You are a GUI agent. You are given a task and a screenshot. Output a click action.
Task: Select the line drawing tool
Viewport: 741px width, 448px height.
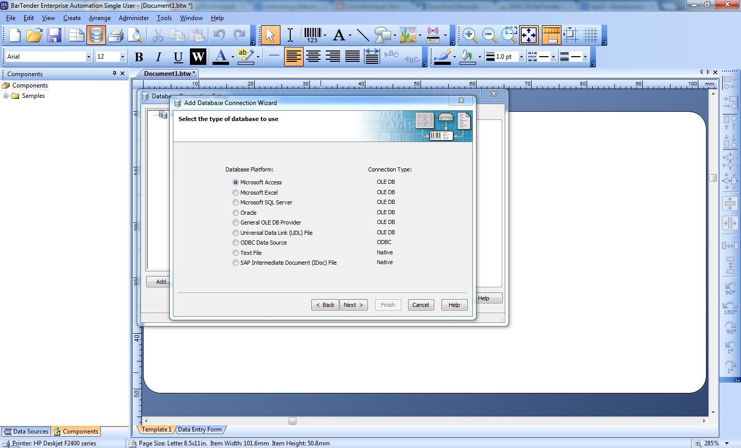pyautogui.click(x=363, y=36)
